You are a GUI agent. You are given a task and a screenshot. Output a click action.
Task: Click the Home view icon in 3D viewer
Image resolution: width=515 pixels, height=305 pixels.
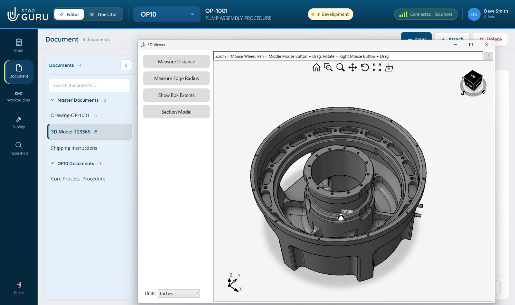pyautogui.click(x=316, y=67)
